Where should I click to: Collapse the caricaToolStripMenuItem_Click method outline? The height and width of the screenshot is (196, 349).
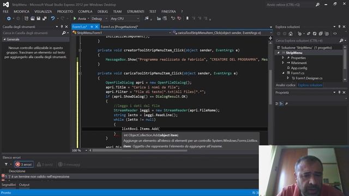[80, 73]
